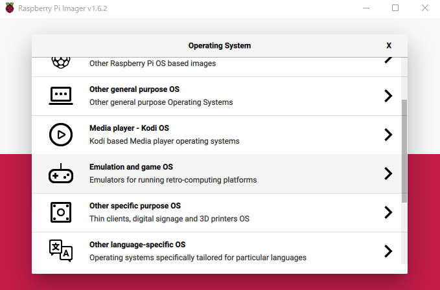Close the Raspberry Pi Imager window

coord(425,8)
